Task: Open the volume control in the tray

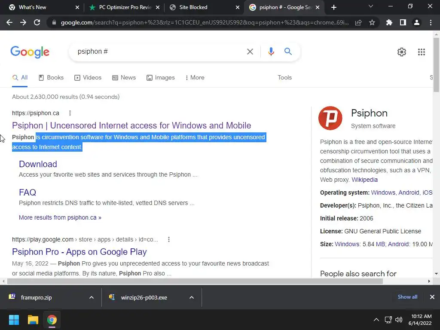Action: [398, 320]
